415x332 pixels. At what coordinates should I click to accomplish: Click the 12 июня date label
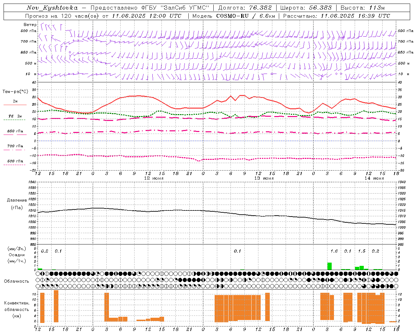pos(154,178)
